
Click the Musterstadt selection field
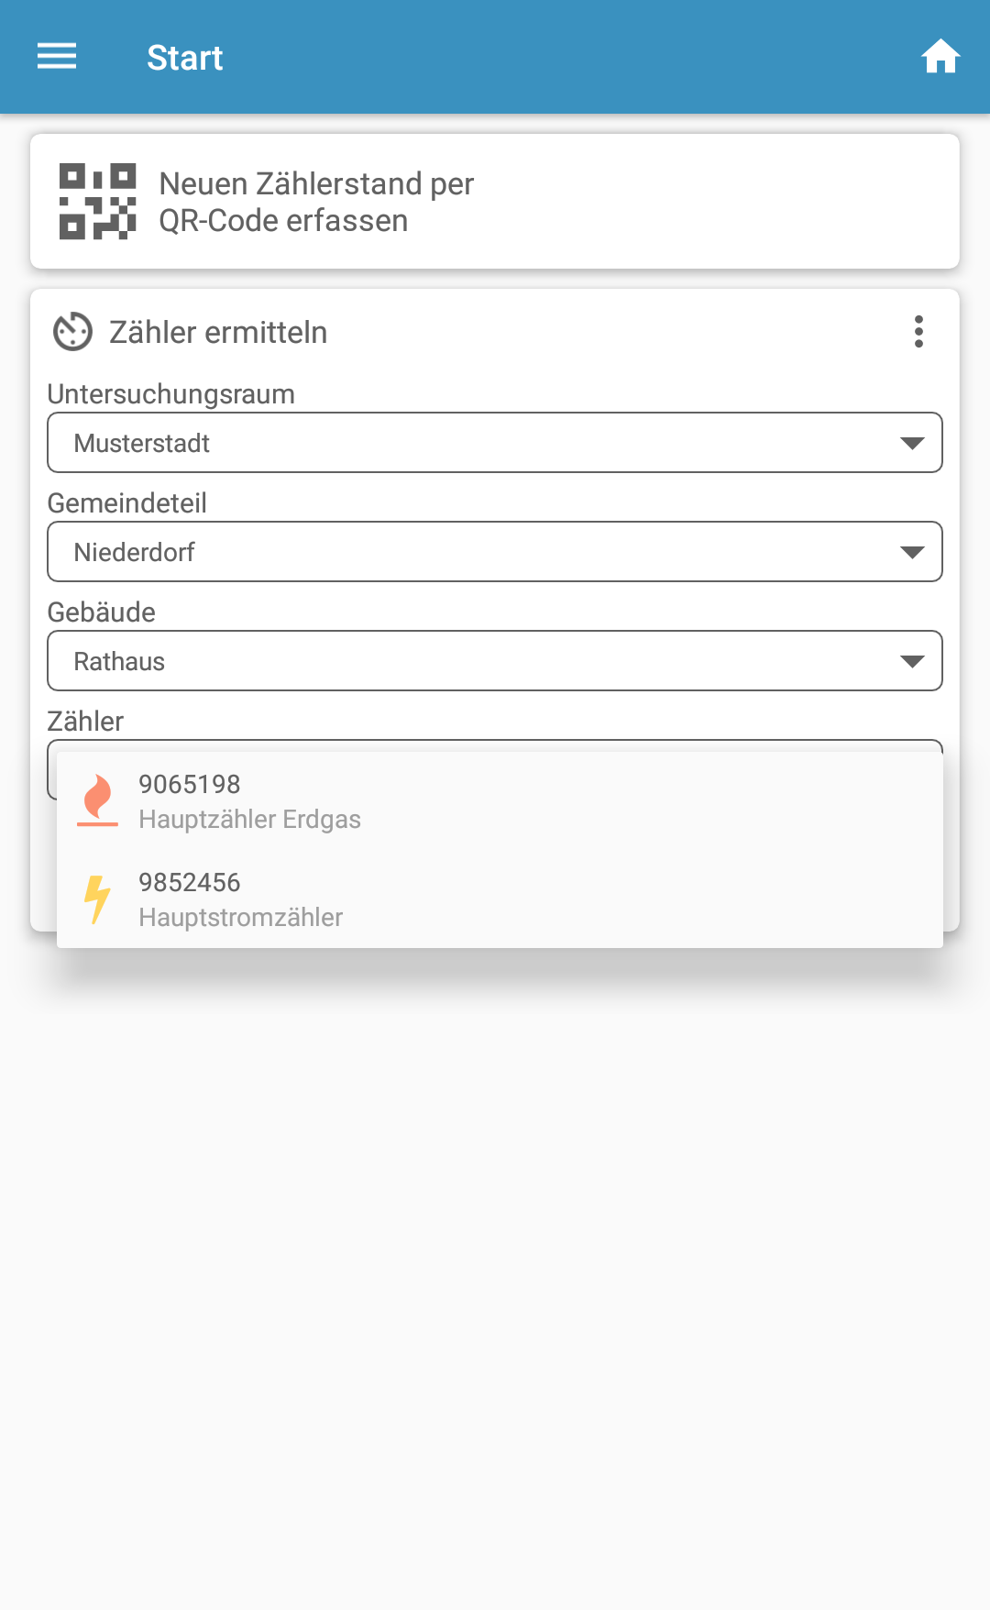coord(458,443)
